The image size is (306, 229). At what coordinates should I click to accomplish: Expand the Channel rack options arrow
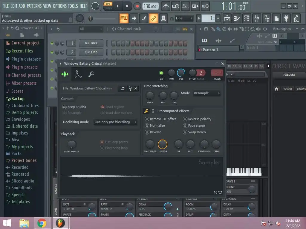click(51, 29)
